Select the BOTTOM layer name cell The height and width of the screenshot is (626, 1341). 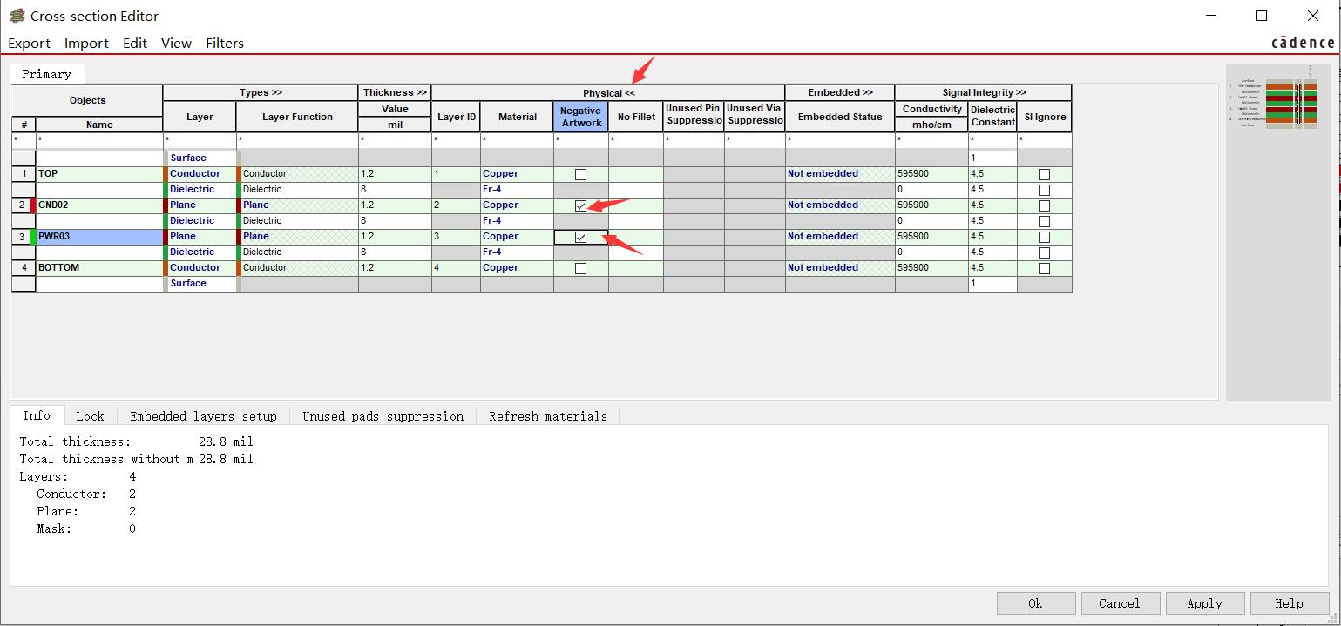click(x=99, y=268)
